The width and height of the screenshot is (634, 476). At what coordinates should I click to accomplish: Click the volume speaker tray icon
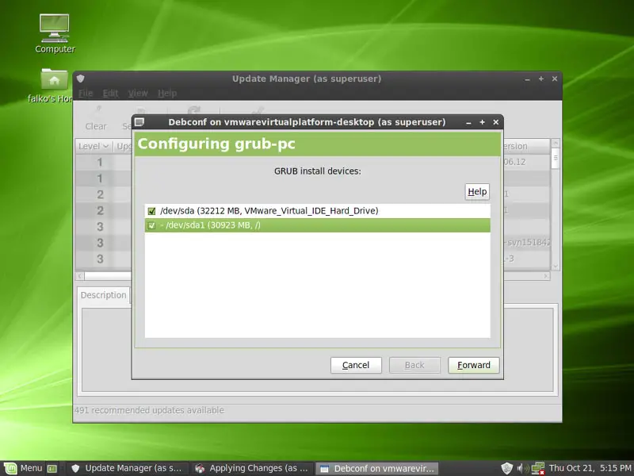[x=522, y=468]
